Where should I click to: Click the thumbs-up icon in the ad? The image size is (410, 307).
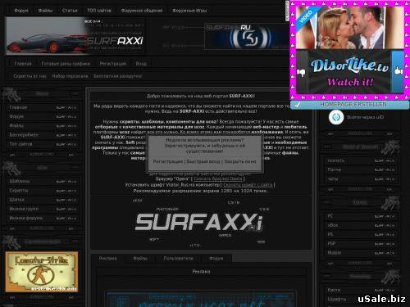coord(399,71)
